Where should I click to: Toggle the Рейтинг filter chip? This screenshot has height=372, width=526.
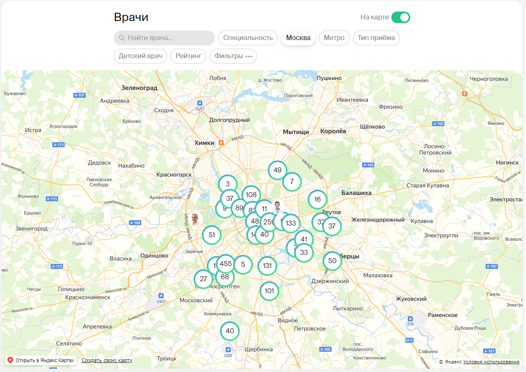click(x=188, y=56)
